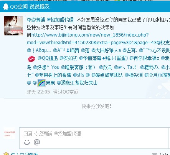Focus the 回复 reply input field
The width and height of the screenshot is (170, 155).
94,138
